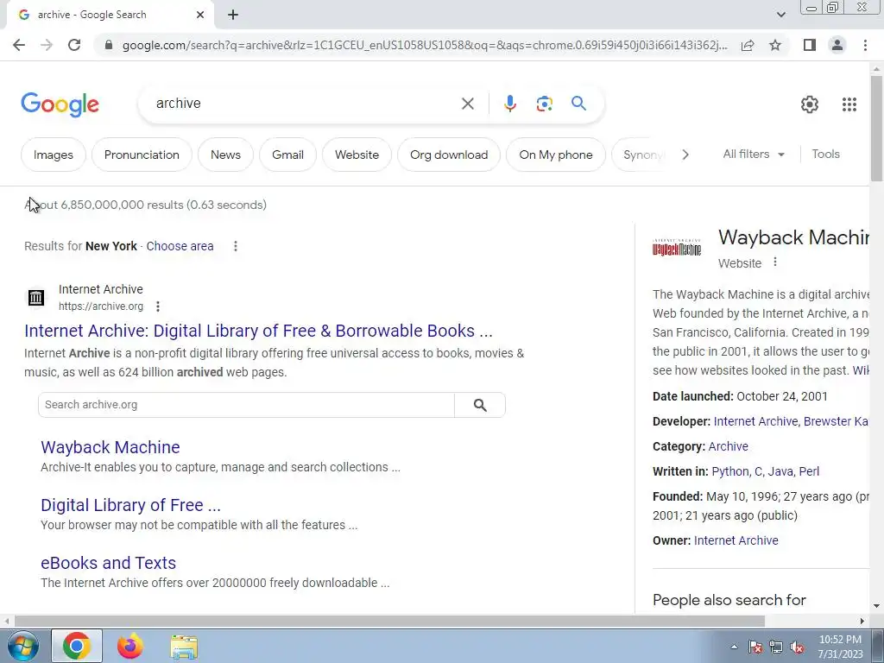Click the Perl link in Written in
The image size is (884, 663).
point(809,471)
